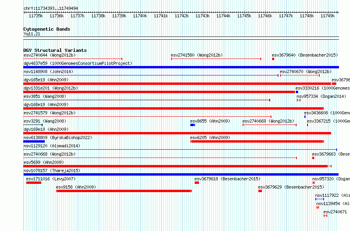Open esv3291 (Wang2008) label
350x231 pixels.
point(45,121)
